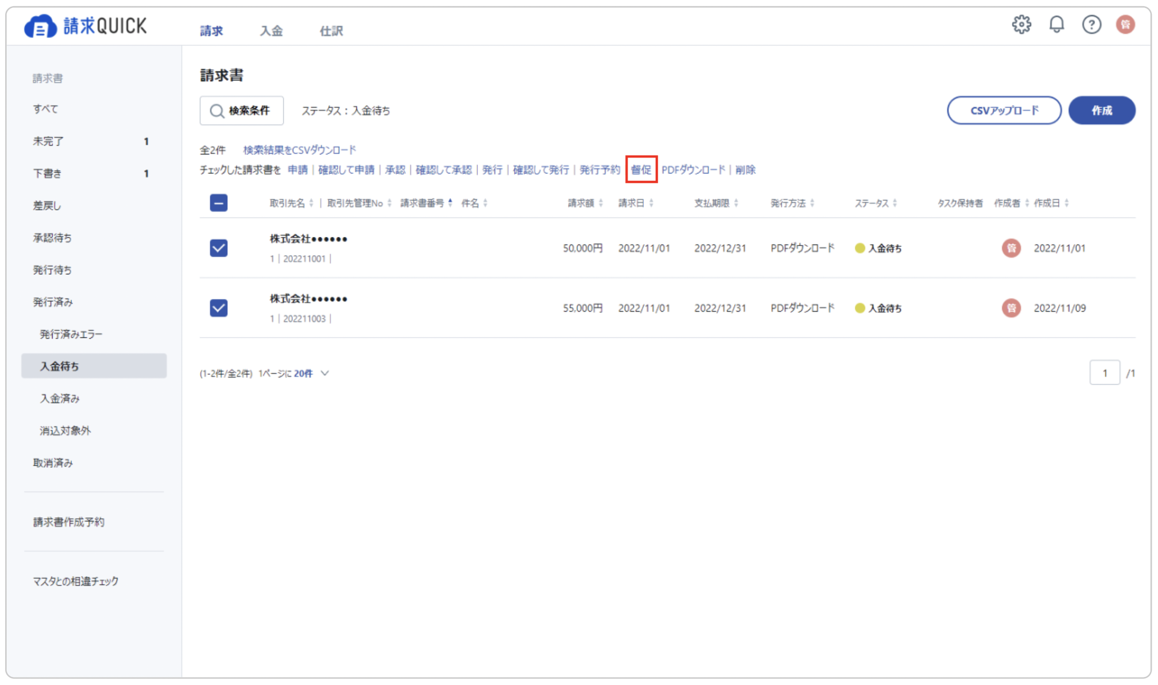This screenshot has width=1158, height=685.
Task: Sort by 発行方法 column
Action: point(792,203)
